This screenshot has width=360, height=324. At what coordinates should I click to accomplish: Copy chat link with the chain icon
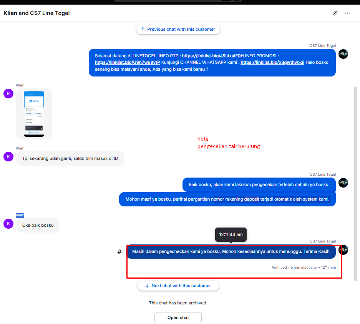pyautogui.click(x=335, y=13)
